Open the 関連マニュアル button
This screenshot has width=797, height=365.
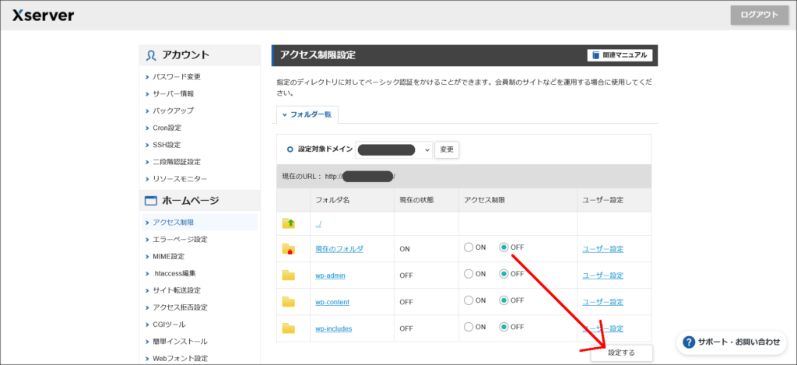pos(620,55)
